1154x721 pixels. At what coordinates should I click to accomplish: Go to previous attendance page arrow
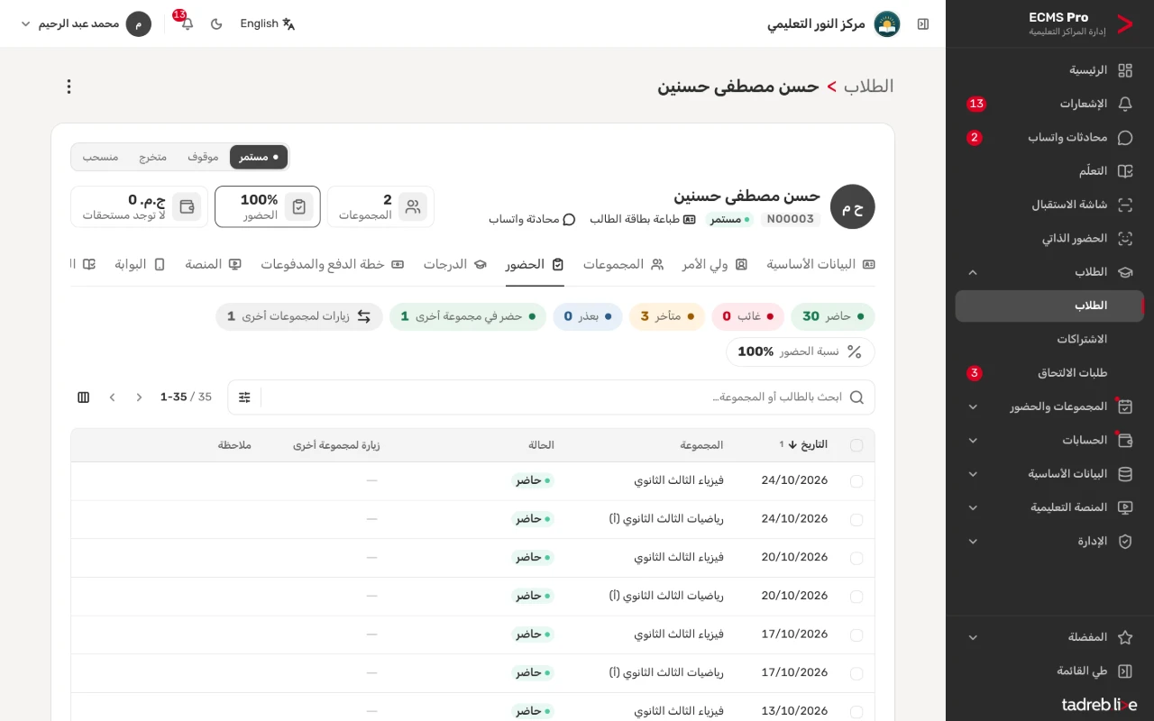point(139,397)
